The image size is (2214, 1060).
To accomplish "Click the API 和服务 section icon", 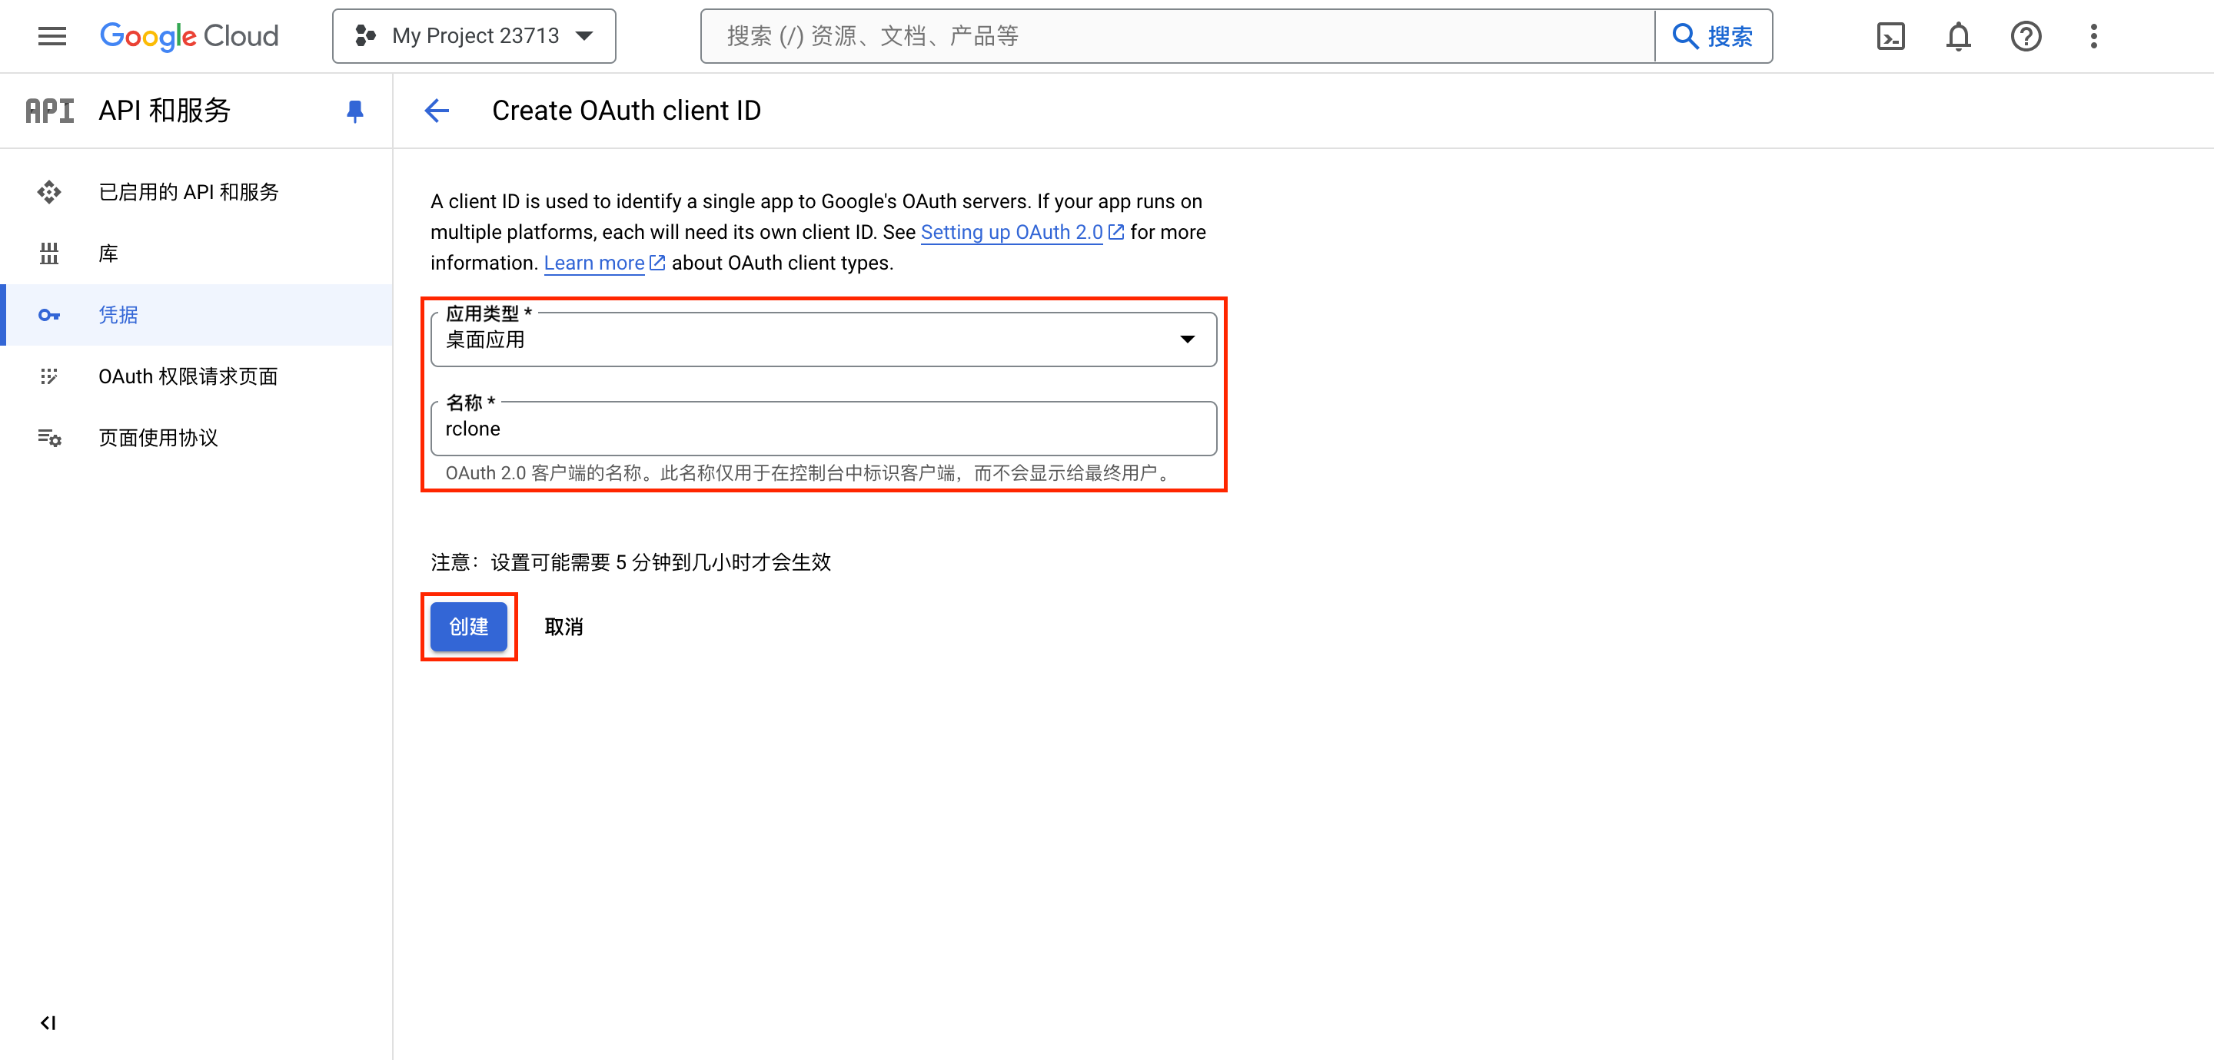I will point(49,111).
